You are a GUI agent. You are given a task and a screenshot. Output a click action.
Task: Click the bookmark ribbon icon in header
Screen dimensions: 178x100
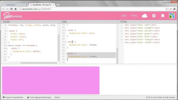coord(163,16)
